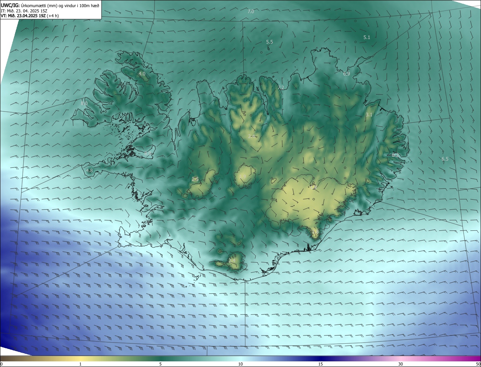481x367 pixels.
Task: Click the 7.2 value label on the map
Action: click(x=281, y=88)
